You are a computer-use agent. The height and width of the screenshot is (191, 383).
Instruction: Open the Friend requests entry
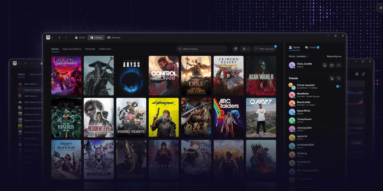[315, 86]
